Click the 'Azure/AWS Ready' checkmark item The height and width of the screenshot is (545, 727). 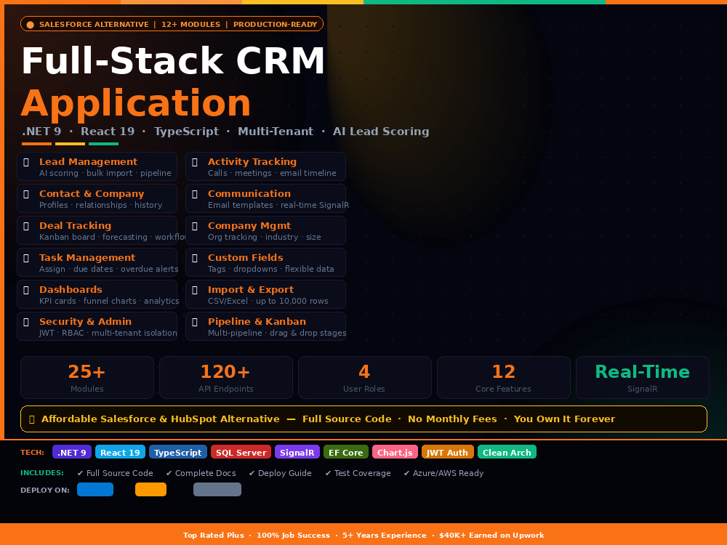coord(443,473)
